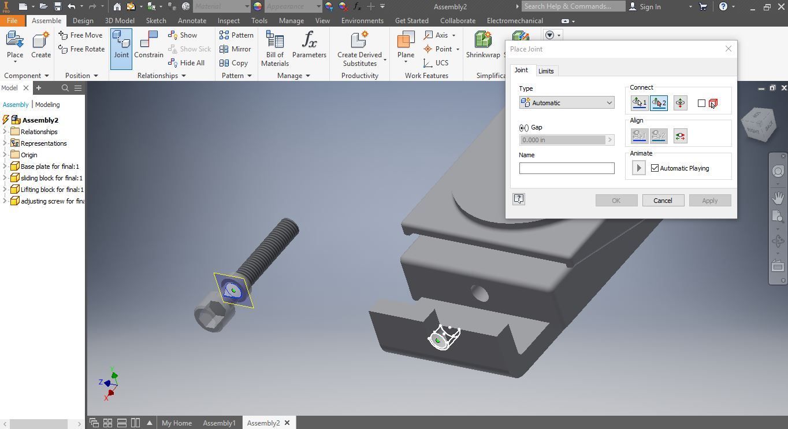Click Mirror in the Pattern panel
This screenshot has width=788, height=429.
point(235,49)
